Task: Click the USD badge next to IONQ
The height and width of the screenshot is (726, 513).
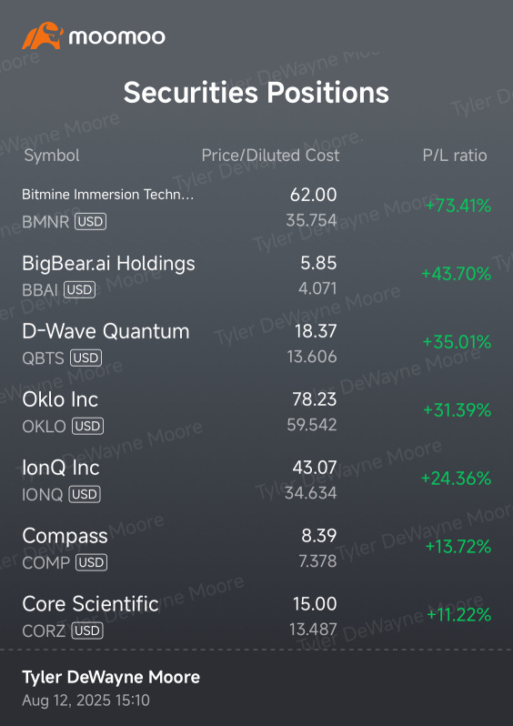Action: tap(85, 494)
